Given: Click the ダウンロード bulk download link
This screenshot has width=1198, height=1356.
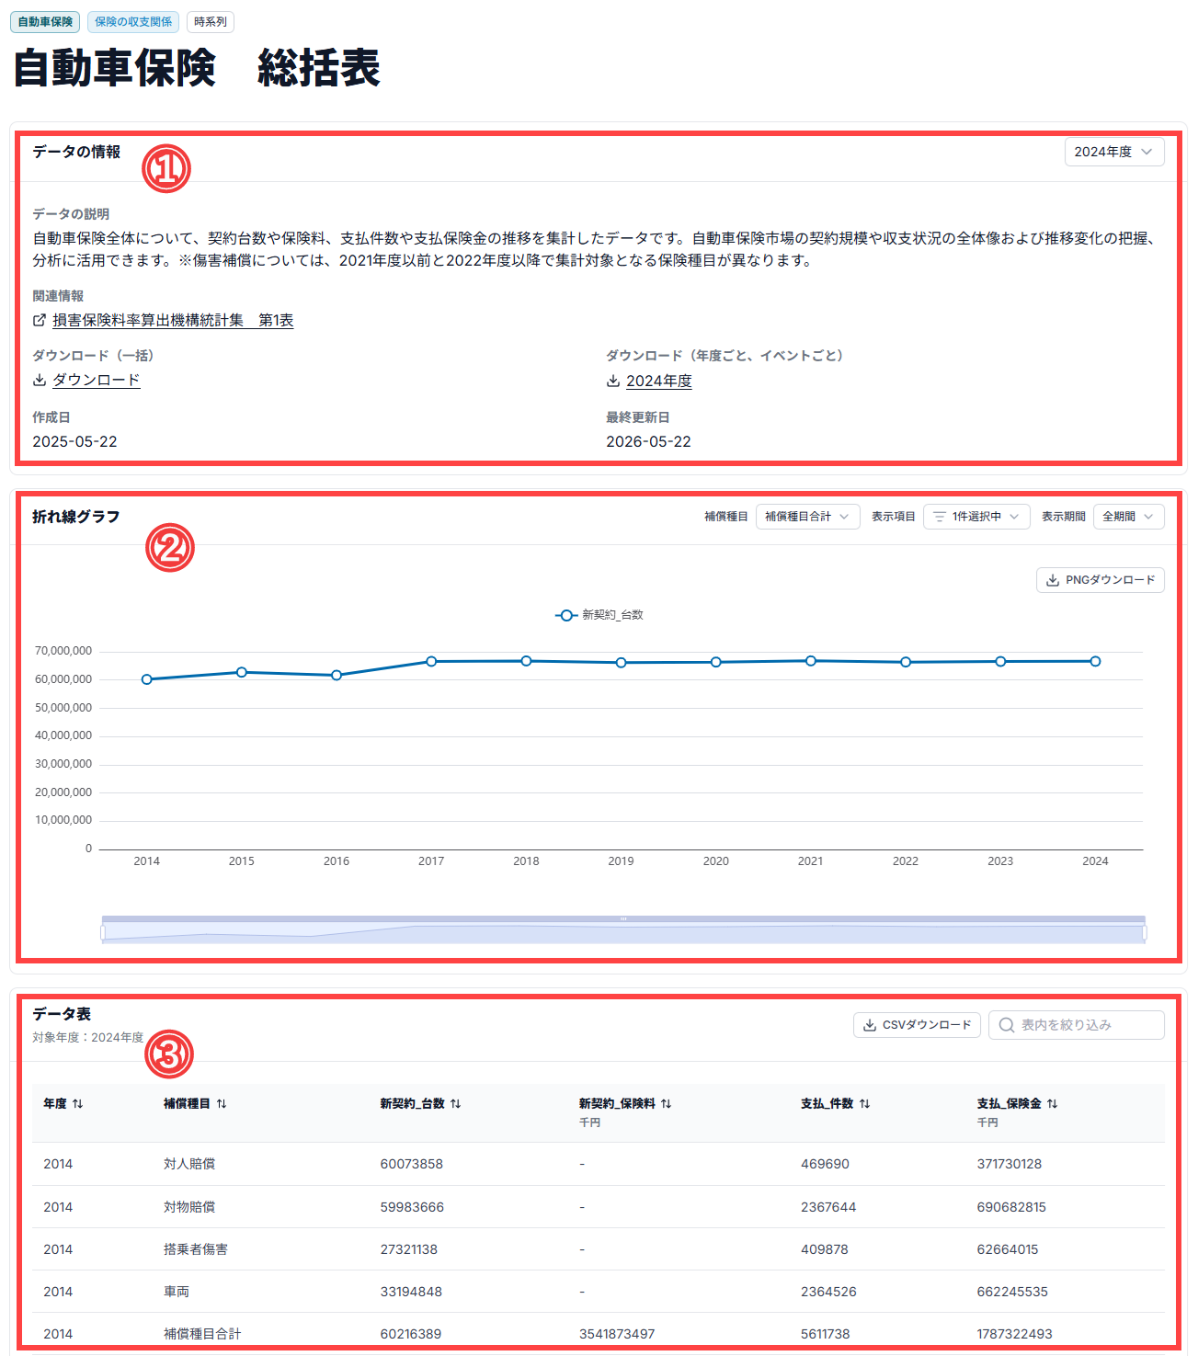Looking at the screenshot, I should coord(97,380).
